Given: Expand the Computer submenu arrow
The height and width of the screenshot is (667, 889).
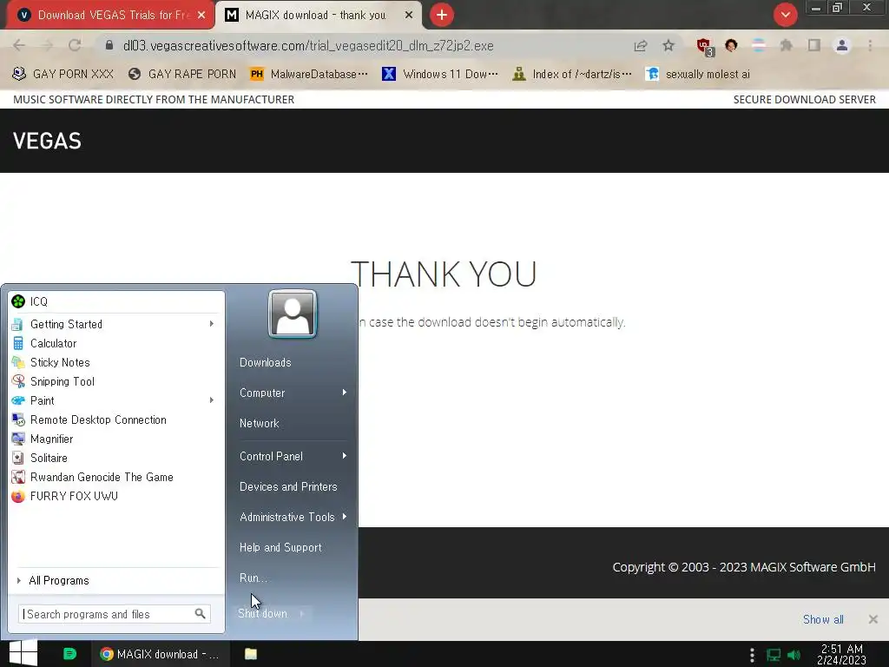Looking at the screenshot, I should point(344,393).
